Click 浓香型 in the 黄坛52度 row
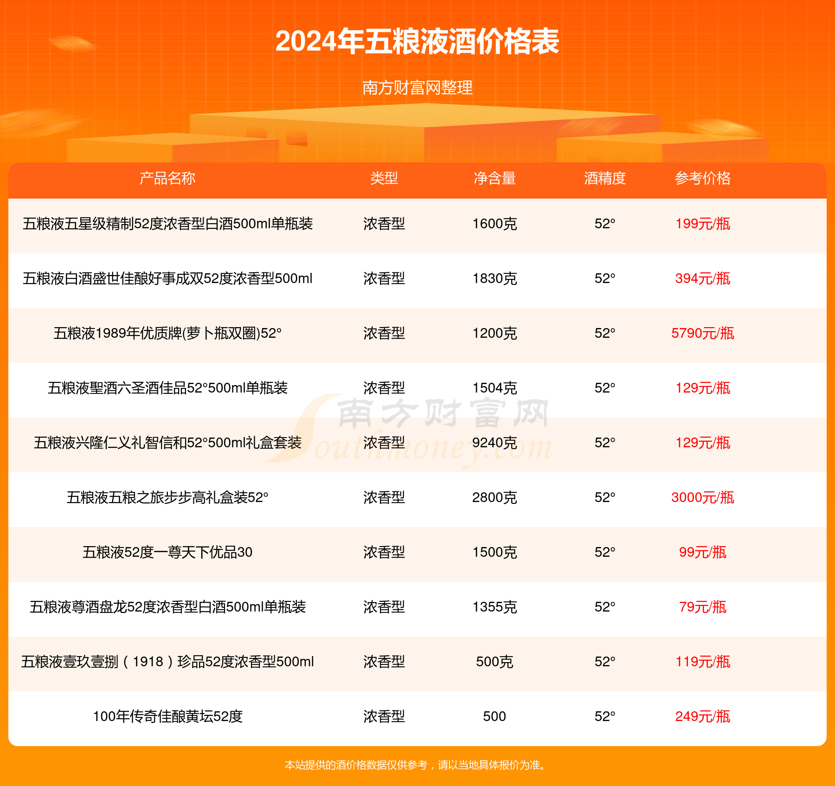 click(x=384, y=716)
